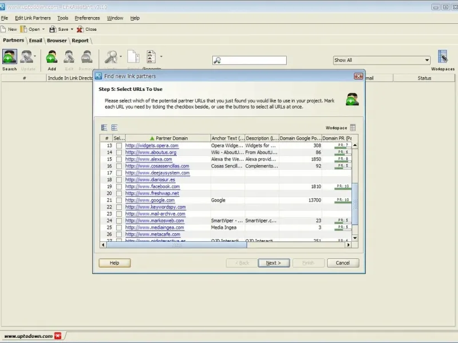Click the Save project toolbar icon
The height and width of the screenshot is (343, 458).
coord(53,29)
